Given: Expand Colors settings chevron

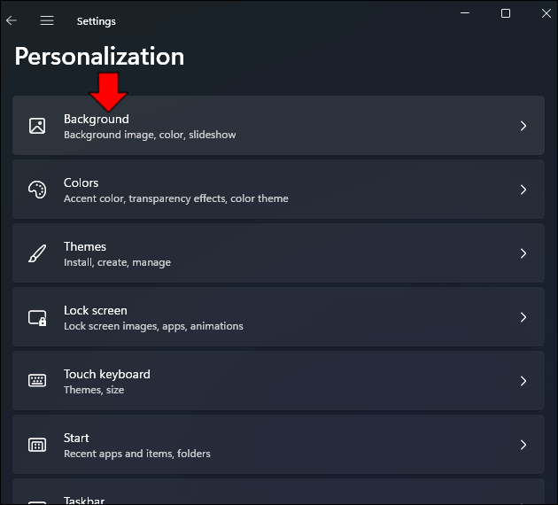Looking at the screenshot, I should pyautogui.click(x=523, y=190).
